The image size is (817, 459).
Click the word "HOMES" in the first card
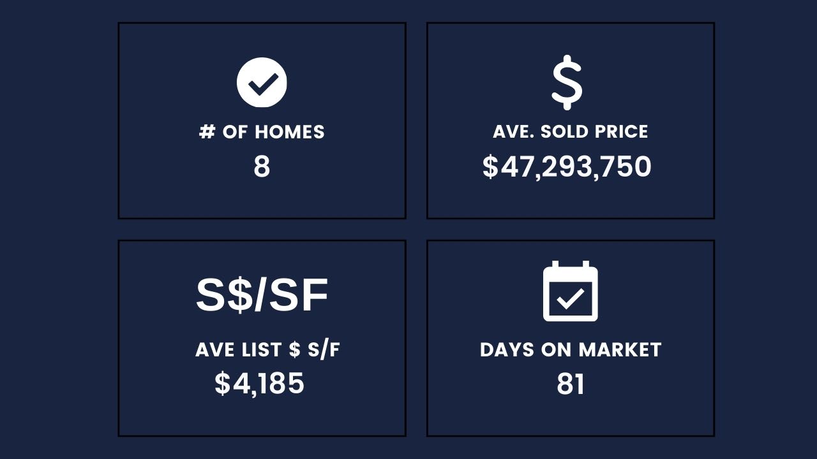pyautogui.click(x=290, y=132)
